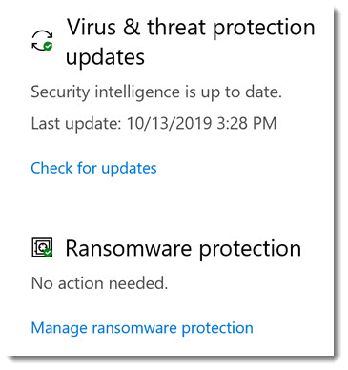
Task: Click the 3:28 PM time value
Action: 247,123
